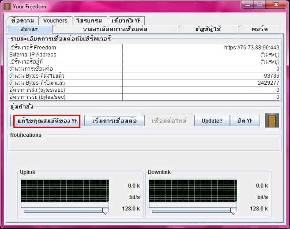The image size is (290, 229).
Task: Click the แก้ไขคุณสมบัติของ YF button
Action: point(47,121)
